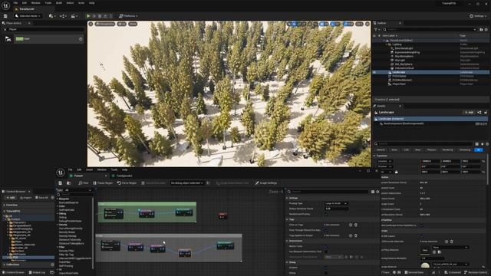Clear the Place Actors search with X
The height and width of the screenshot is (276, 491).
5,29
